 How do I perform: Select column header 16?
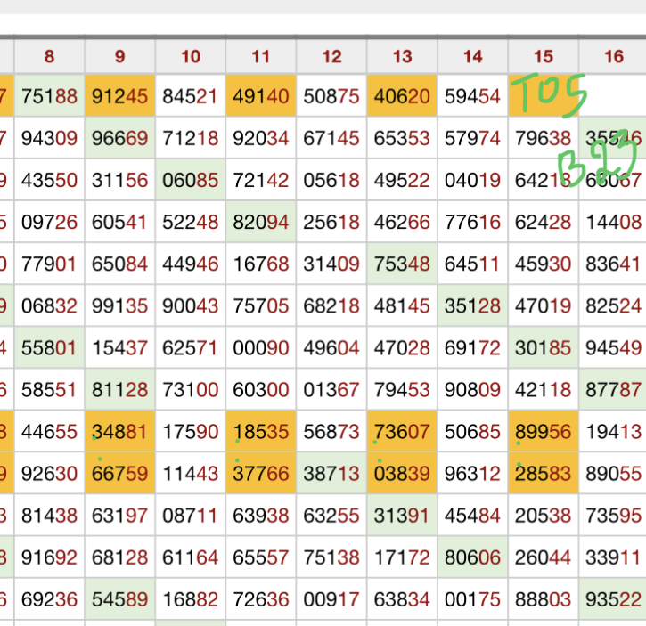(613, 57)
